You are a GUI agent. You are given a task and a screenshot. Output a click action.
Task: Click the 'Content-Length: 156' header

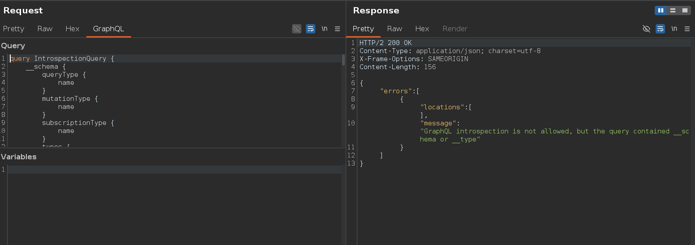click(398, 67)
